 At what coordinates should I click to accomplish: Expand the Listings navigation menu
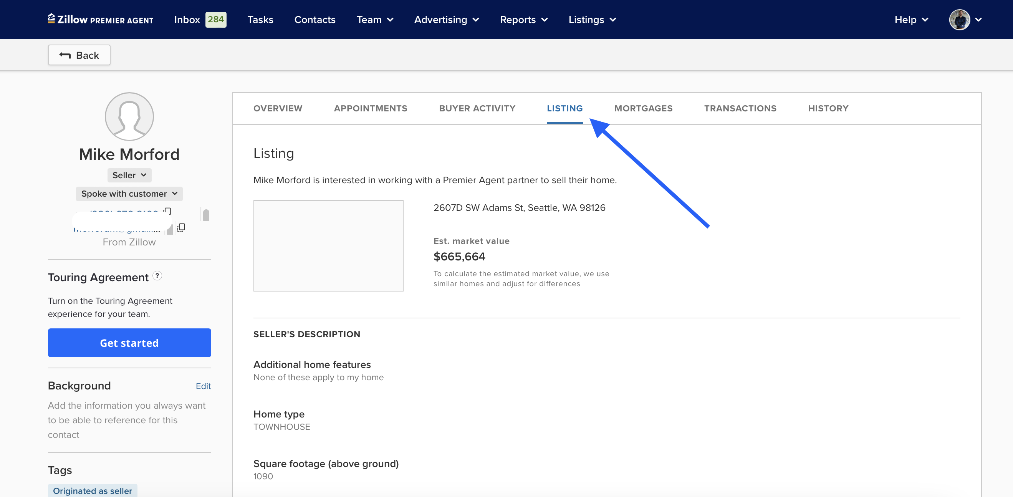[592, 20]
